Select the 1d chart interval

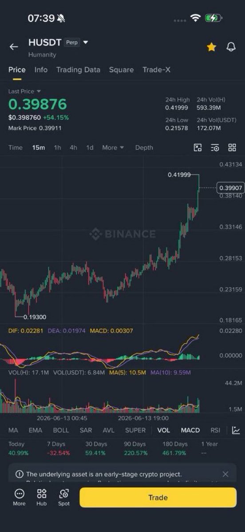click(90, 148)
